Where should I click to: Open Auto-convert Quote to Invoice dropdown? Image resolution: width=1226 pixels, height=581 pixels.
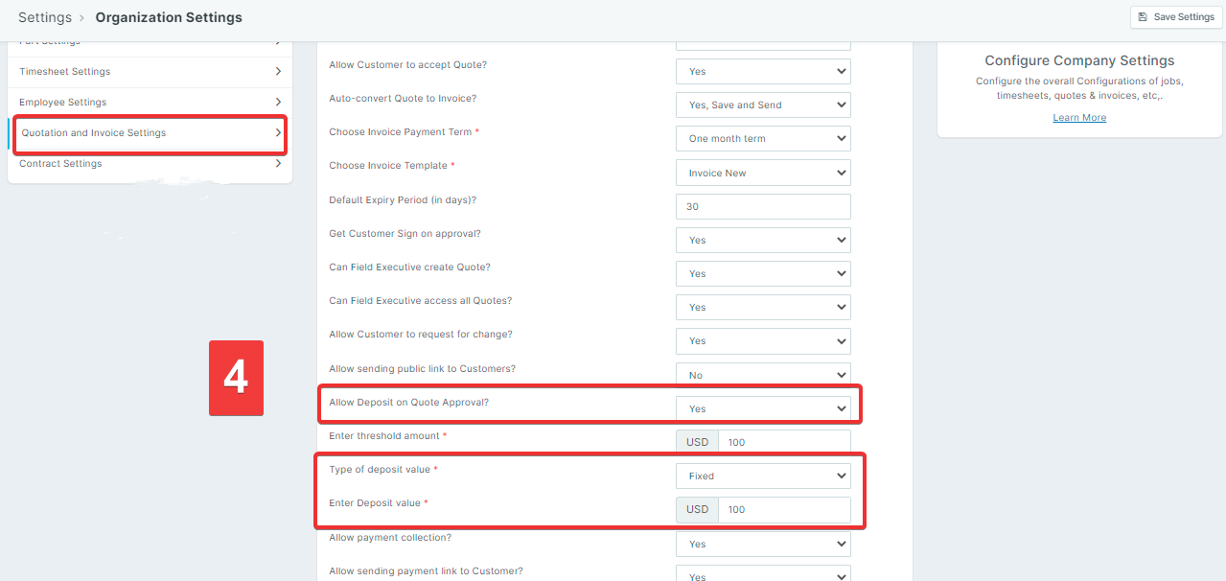(763, 105)
